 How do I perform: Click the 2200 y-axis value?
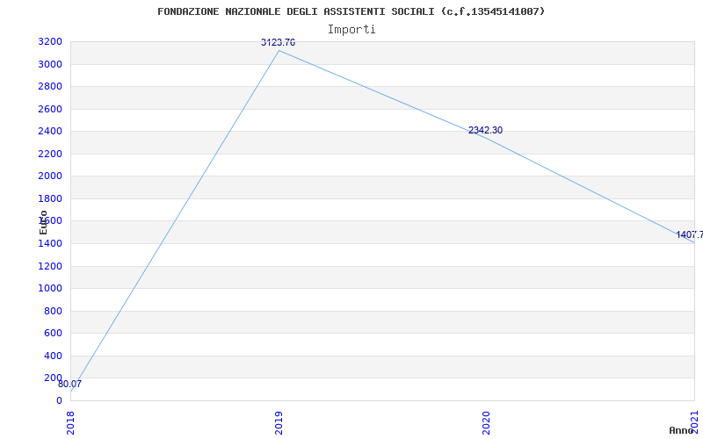click(x=50, y=155)
